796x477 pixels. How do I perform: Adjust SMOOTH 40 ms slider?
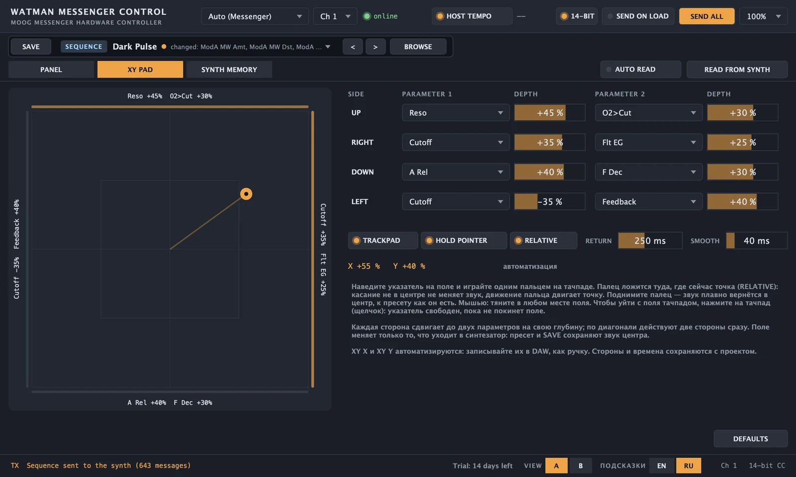757,240
